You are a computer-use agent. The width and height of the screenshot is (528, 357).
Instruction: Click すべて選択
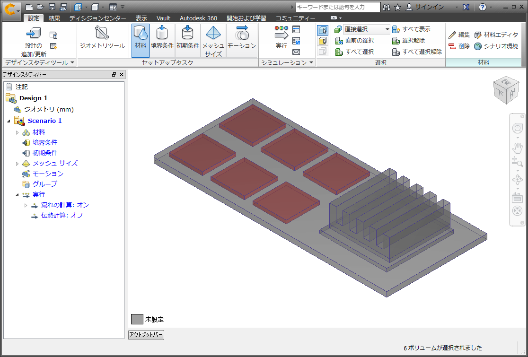[354, 52]
